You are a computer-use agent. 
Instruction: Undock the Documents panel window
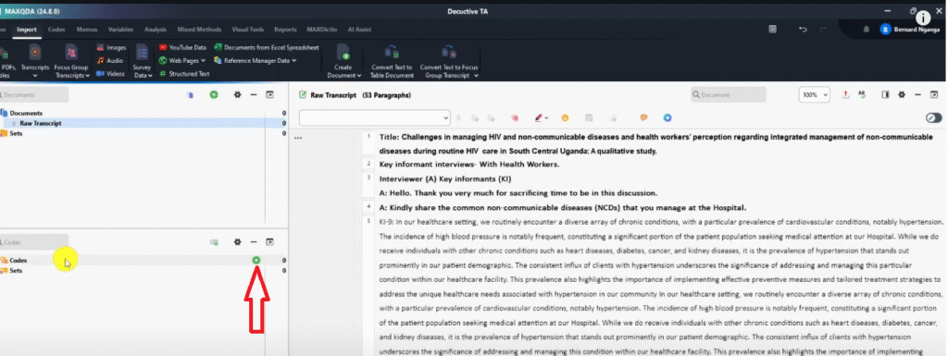click(x=269, y=94)
